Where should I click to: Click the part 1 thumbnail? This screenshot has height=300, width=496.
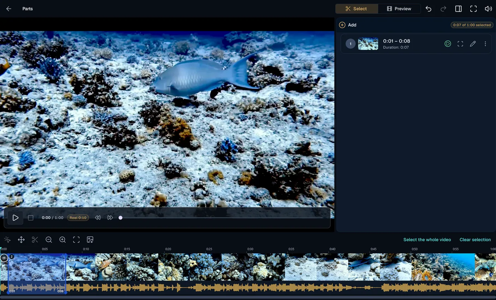[368, 44]
